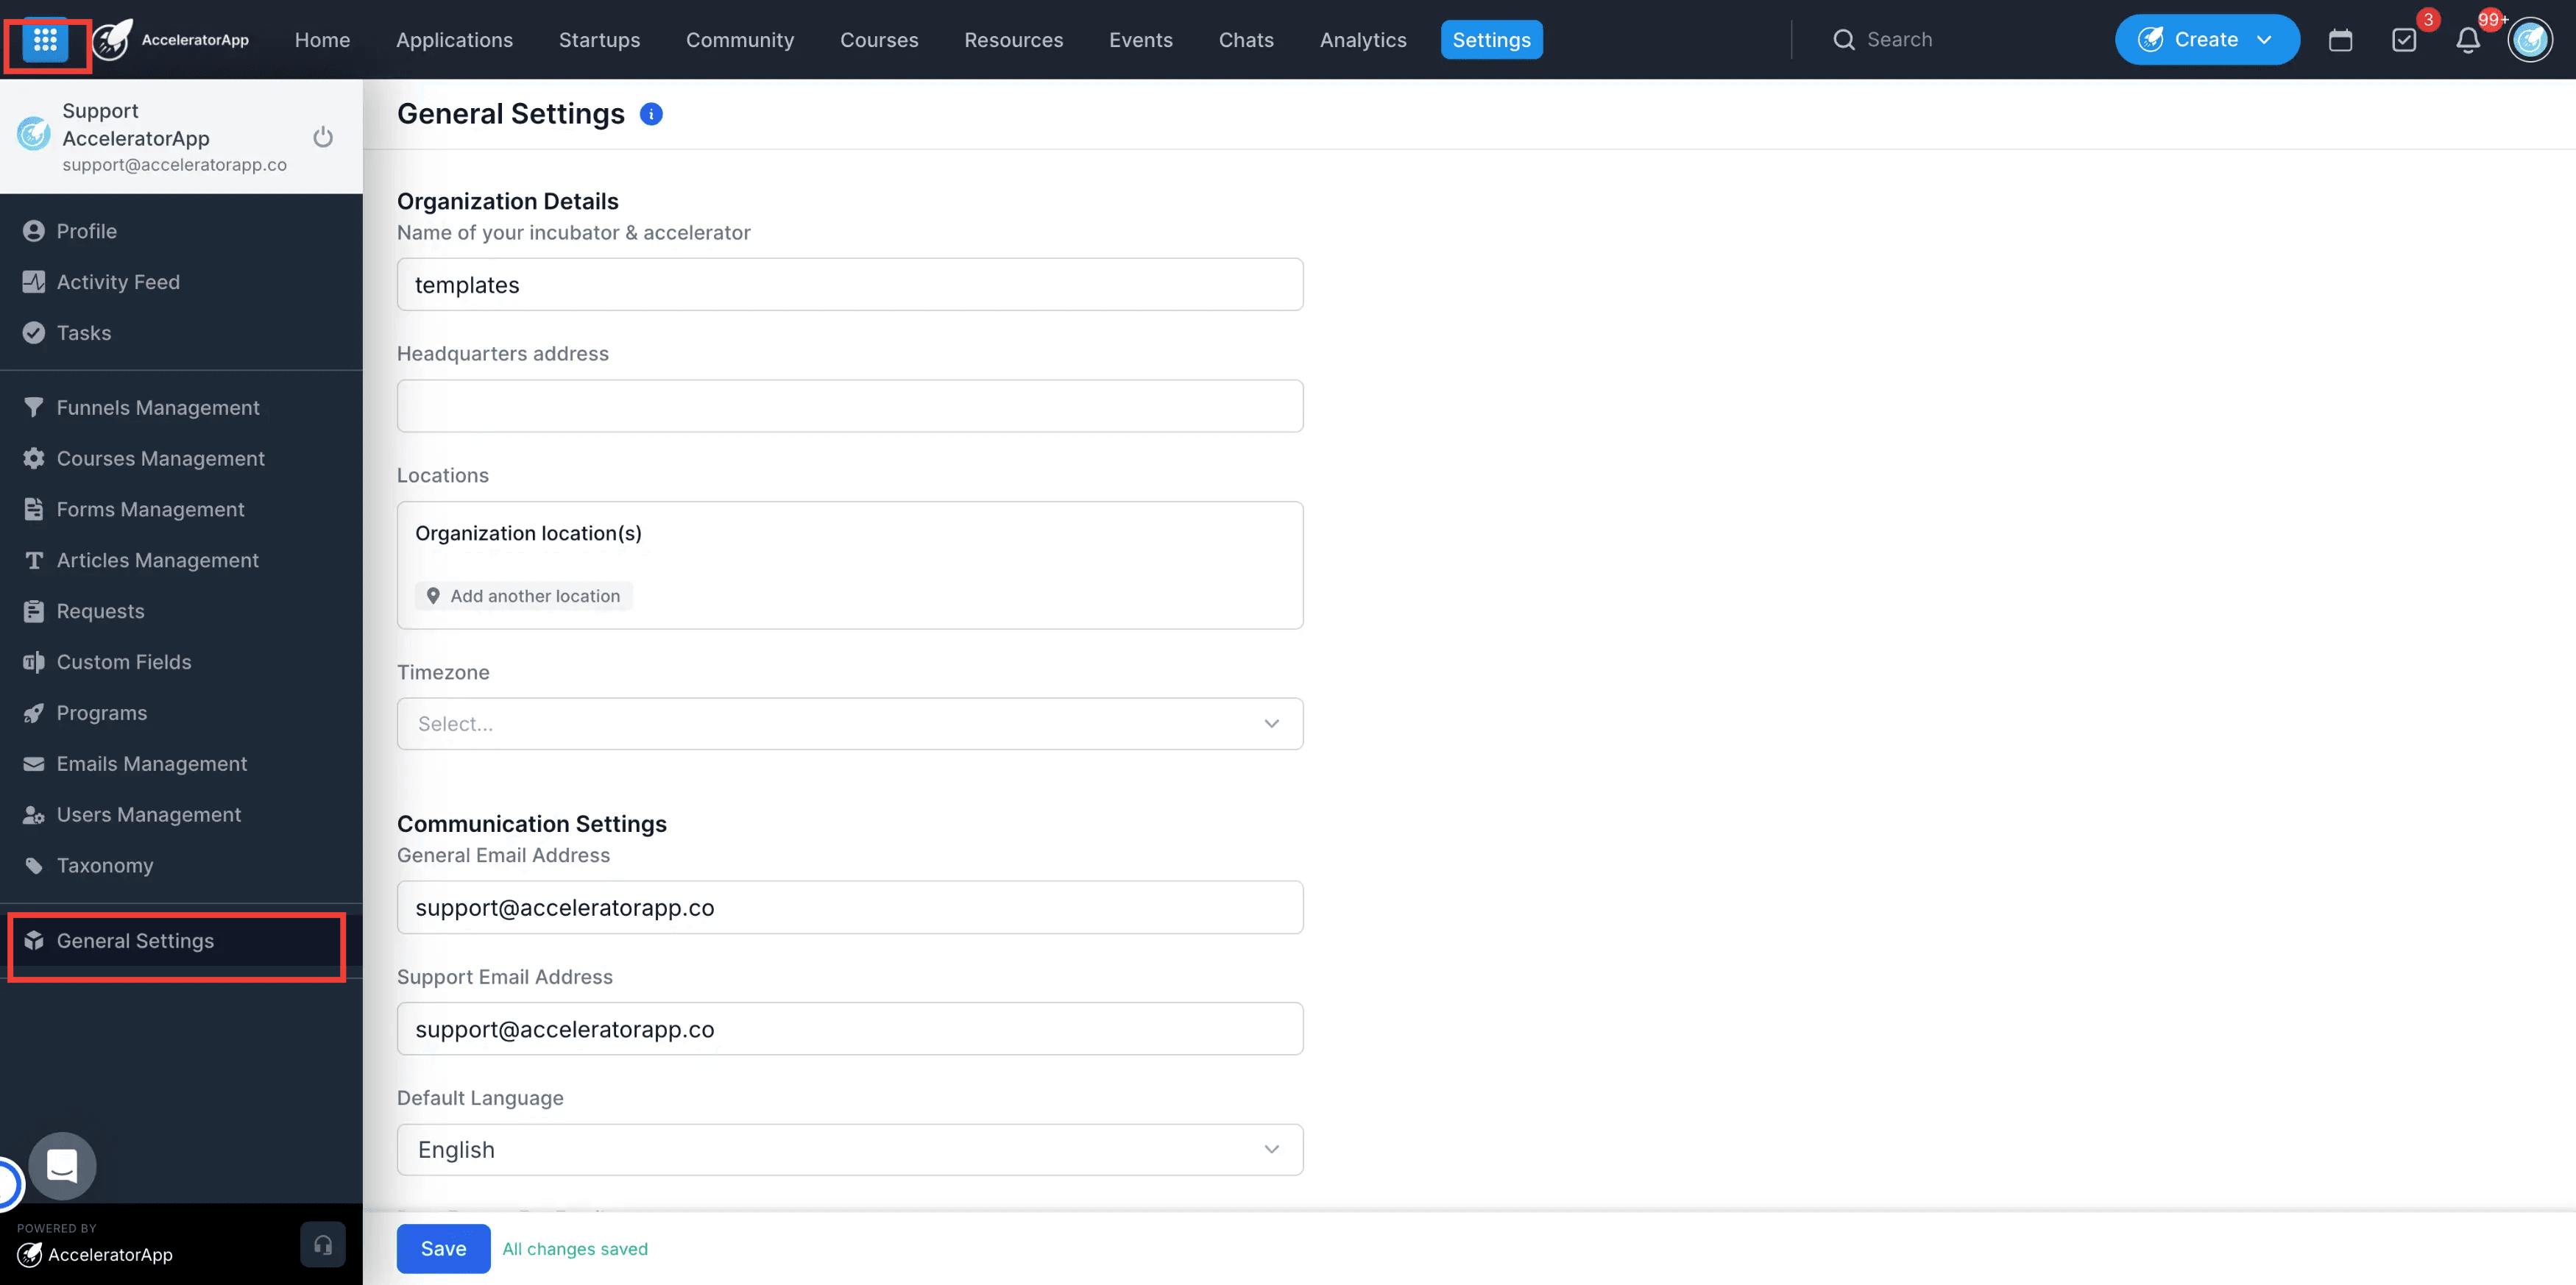This screenshot has height=1285, width=2576.
Task: Open Events in top navigation
Action: click(1141, 40)
